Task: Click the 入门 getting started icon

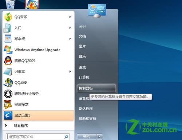Action: tap(8, 28)
